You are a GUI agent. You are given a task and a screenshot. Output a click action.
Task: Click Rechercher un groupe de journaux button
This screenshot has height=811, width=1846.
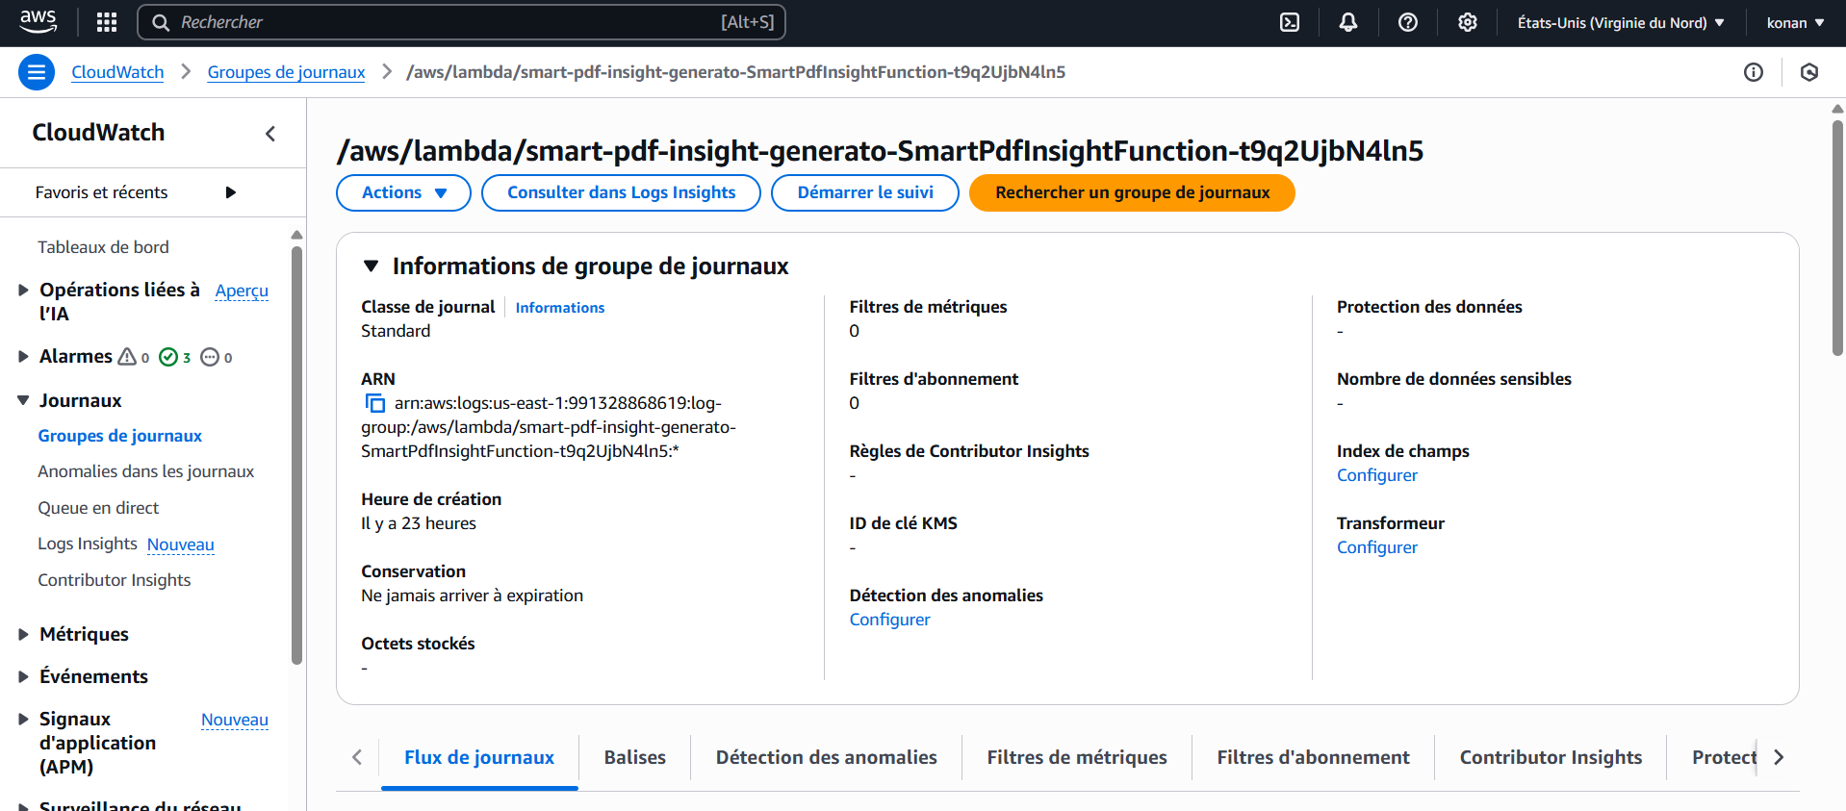pos(1132,192)
